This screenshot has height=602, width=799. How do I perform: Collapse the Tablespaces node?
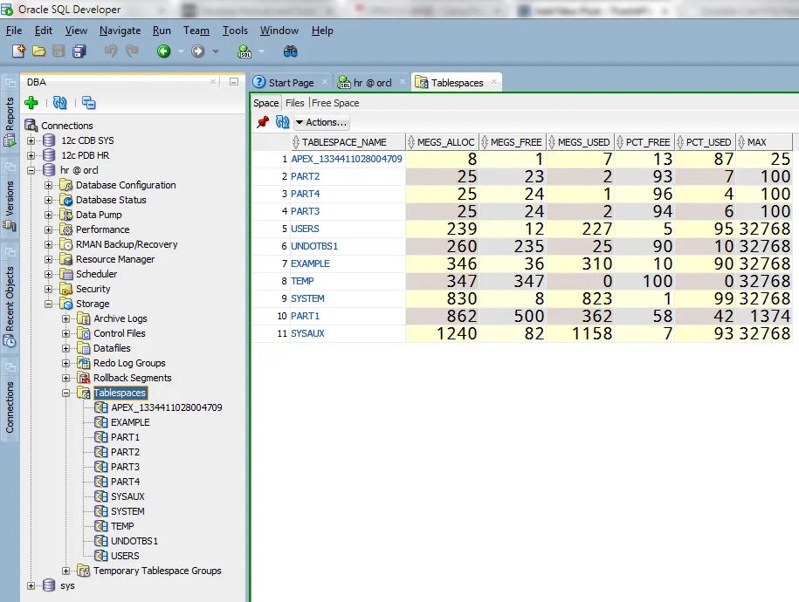[65, 393]
